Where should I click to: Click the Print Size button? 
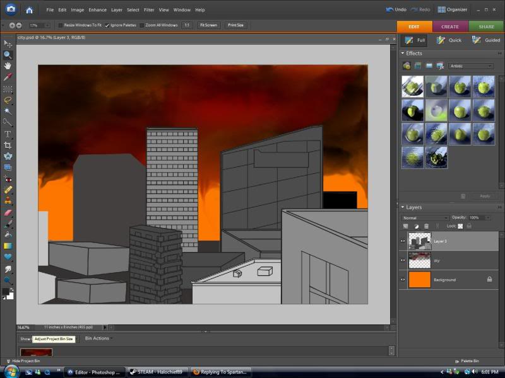point(235,25)
